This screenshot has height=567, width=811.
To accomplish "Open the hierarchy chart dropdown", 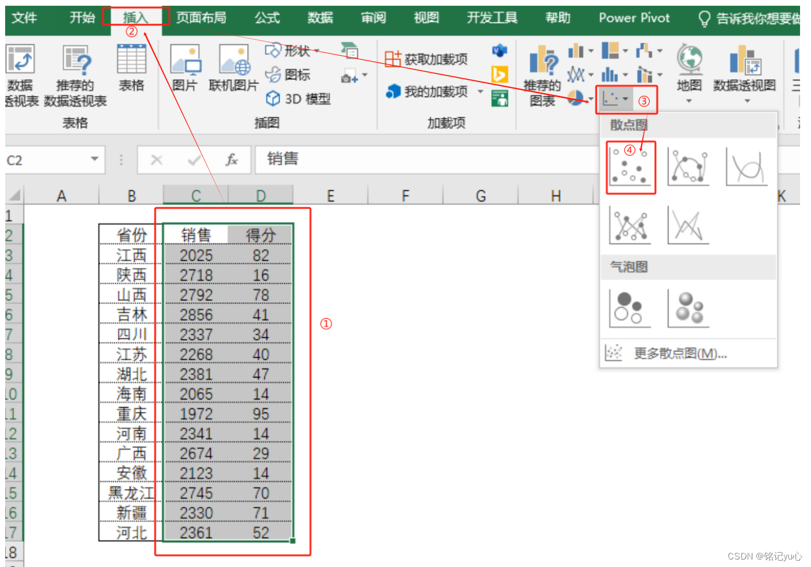I will (615, 51).
